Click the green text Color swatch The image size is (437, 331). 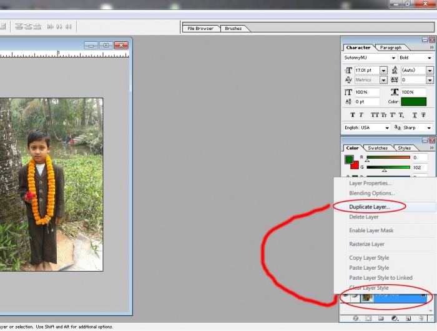click(x=413, y=102)
